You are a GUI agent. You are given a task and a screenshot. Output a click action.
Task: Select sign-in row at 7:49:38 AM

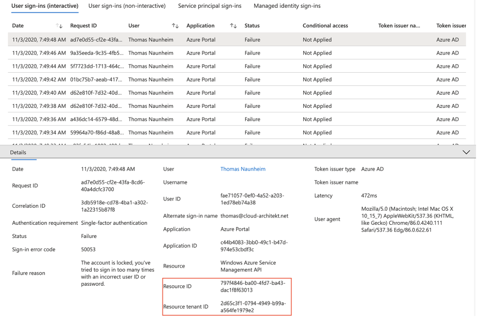pyautogui.click(x=237, y=106)
